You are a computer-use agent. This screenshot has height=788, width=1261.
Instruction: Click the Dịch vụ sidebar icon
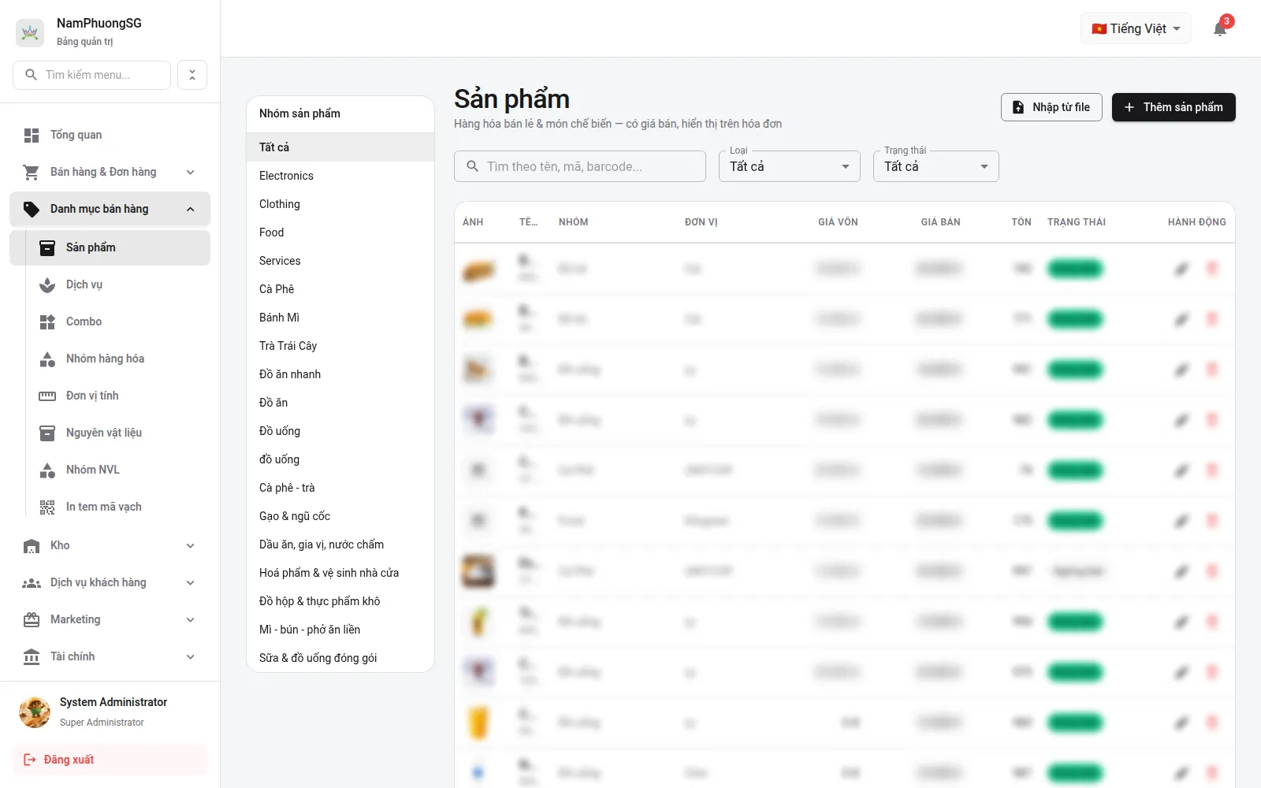click(x=47, y=285)
